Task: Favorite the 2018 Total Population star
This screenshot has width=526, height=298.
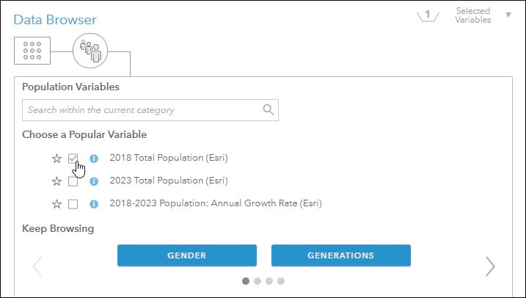Action: click(x=56, y=159)
